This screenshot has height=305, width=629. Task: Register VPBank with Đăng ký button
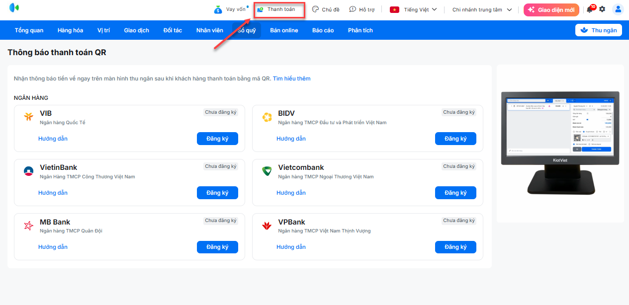coord(455,247)
